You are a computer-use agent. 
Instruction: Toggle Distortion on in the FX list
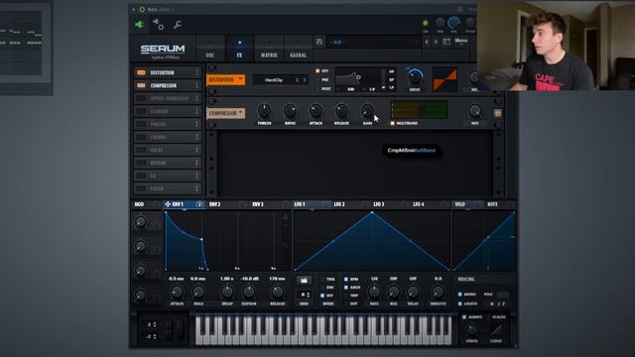pos(141,72)
